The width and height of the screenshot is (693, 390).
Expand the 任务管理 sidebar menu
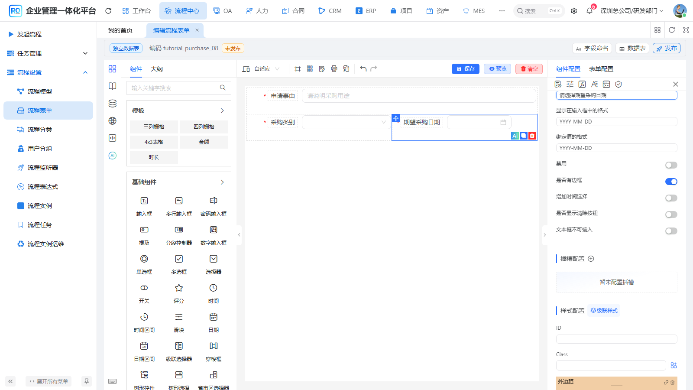(48, 53)
